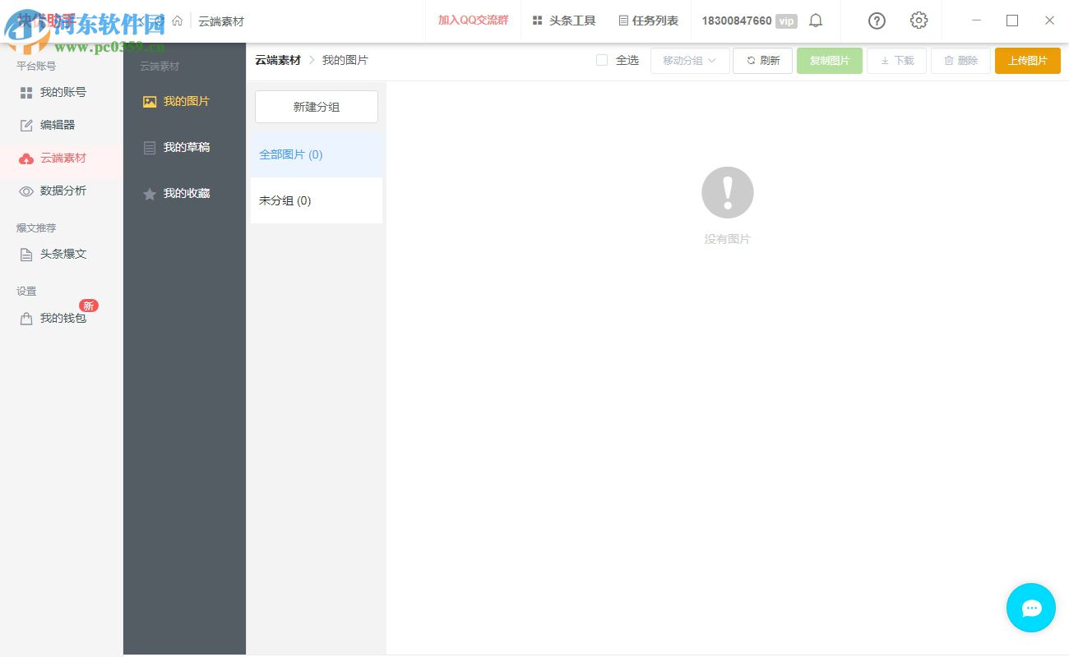Click the 编辑器 pencil icon
Viewport: 1069px width, 657px height.
point(26,126)
